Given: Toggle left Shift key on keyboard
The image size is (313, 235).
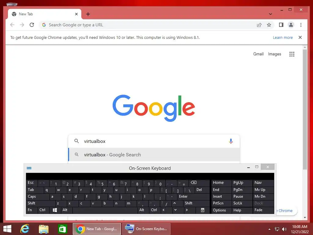Looking at the screenshot, I should [41, 203].
